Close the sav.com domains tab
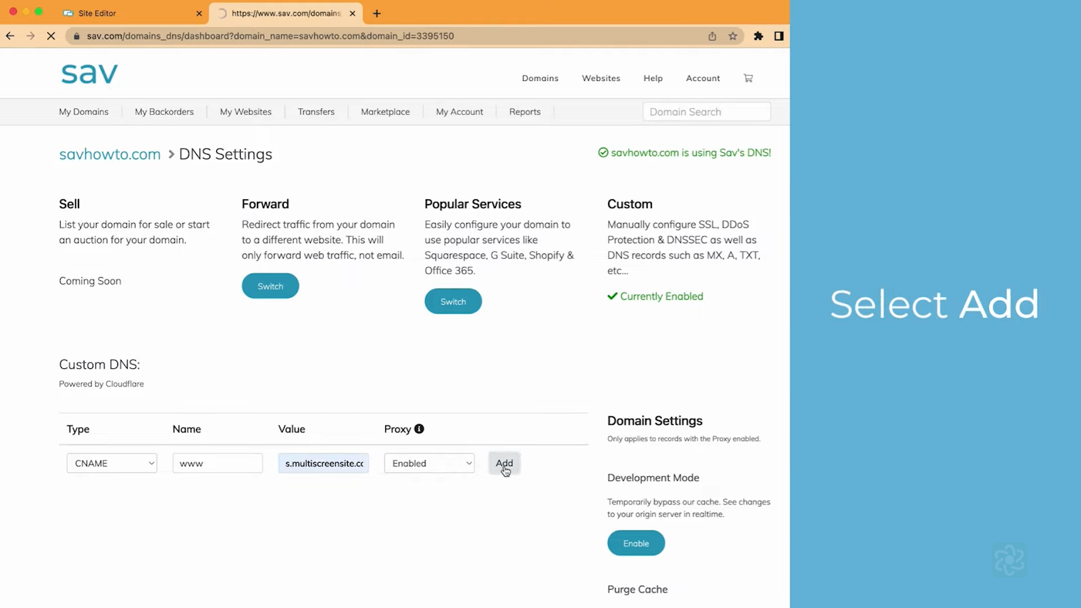This screenshot has height=608, width=1081. [x=353, y=14]
